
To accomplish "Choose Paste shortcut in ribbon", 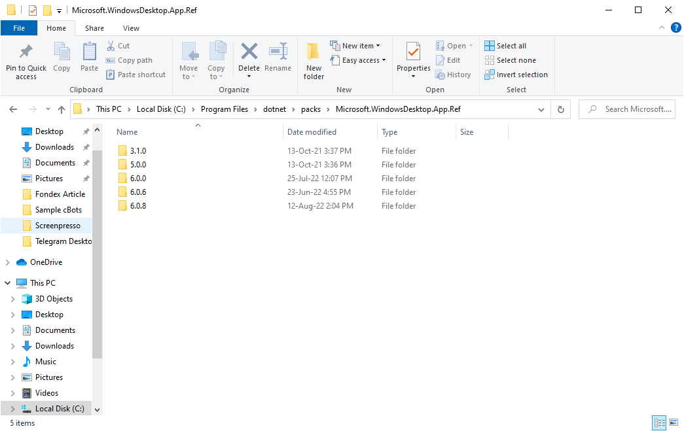I will [136, 75].
